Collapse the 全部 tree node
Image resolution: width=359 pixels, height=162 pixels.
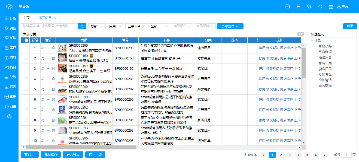coord(312,41)
